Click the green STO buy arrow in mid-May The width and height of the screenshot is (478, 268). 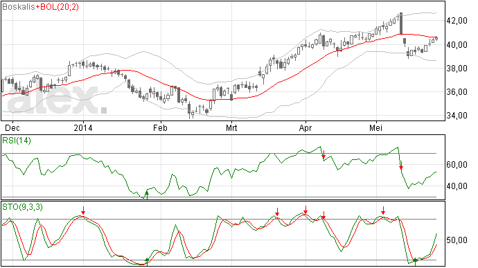point(415,262)
